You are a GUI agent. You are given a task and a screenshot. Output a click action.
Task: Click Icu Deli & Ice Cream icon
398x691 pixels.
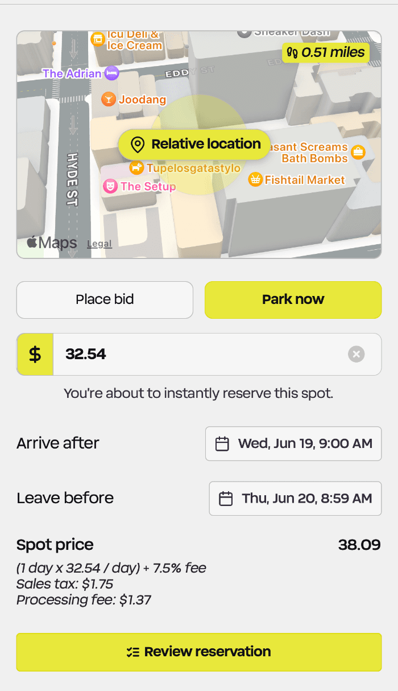point(98,39)
